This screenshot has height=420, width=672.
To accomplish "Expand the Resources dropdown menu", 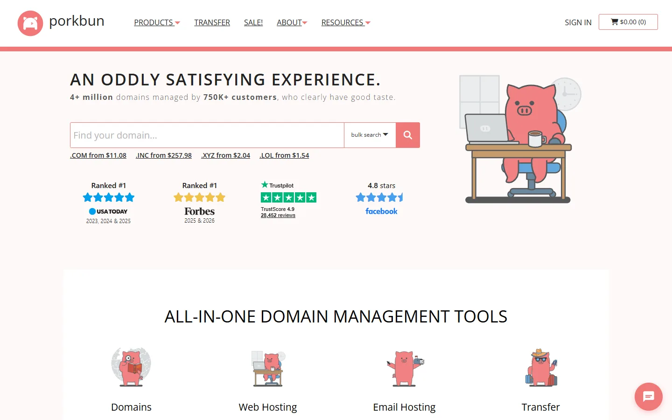I will 346,22.
